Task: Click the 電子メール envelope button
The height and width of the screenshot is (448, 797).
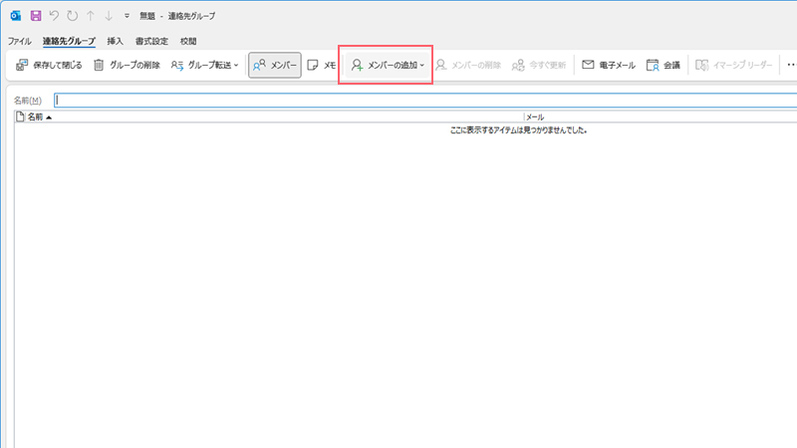Action: pos(608,65)
